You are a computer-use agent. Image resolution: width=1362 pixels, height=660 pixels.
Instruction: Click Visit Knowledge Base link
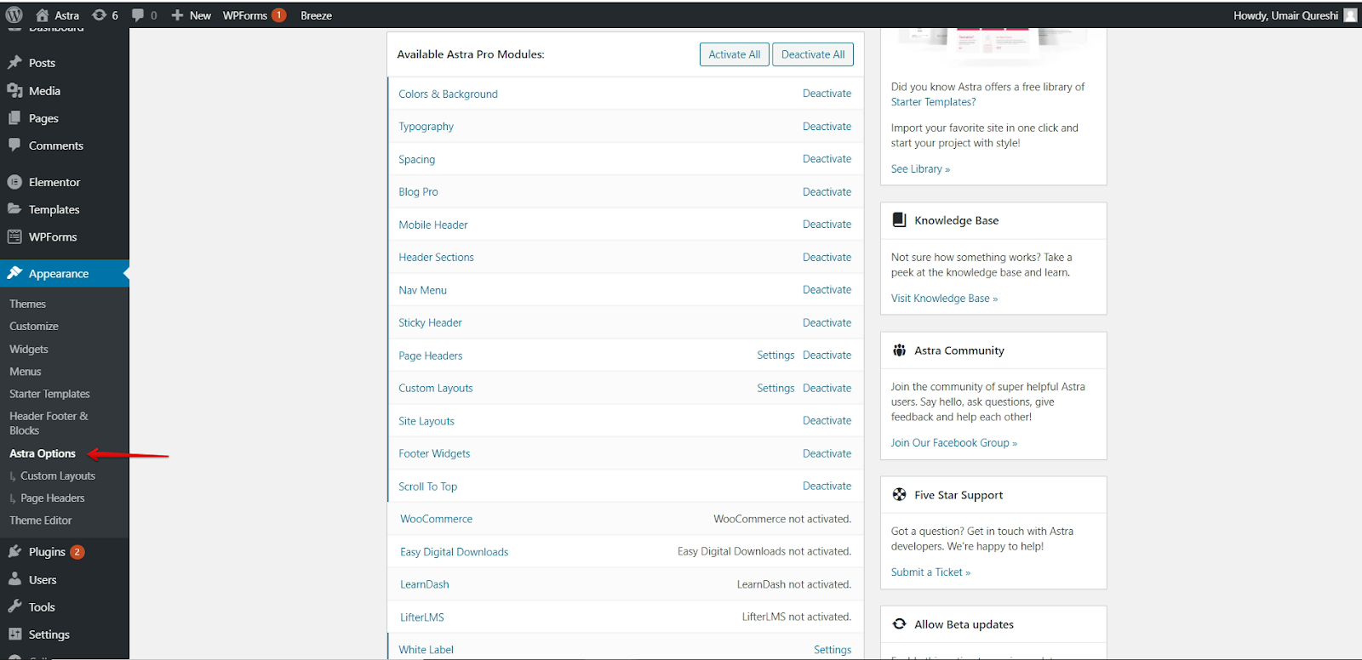click(x=944, y=299)
